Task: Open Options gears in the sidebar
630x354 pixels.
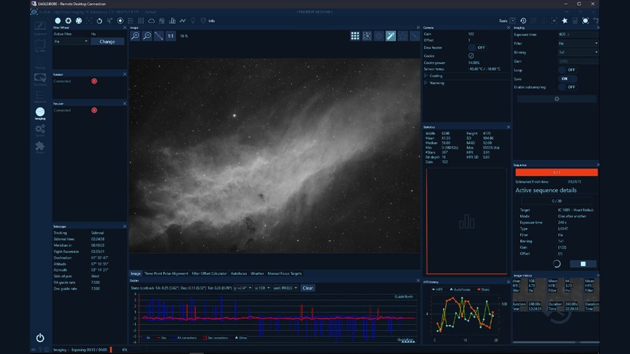Action: (x=40, y=130)
